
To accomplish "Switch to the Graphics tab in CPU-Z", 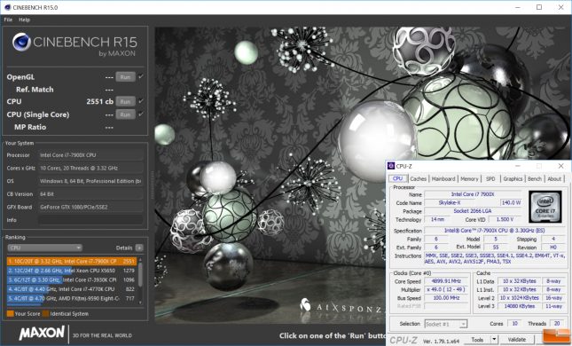I will [513, 179].
